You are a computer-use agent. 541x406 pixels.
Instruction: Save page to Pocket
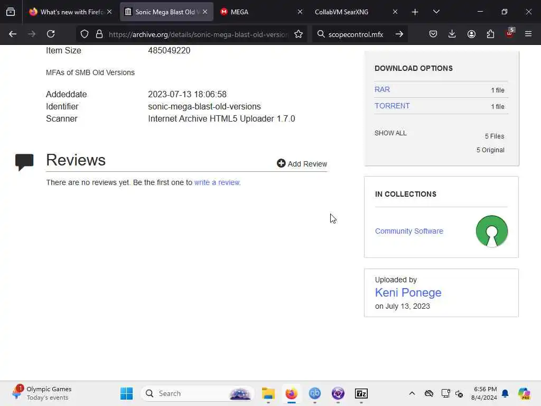coord(433,34)
